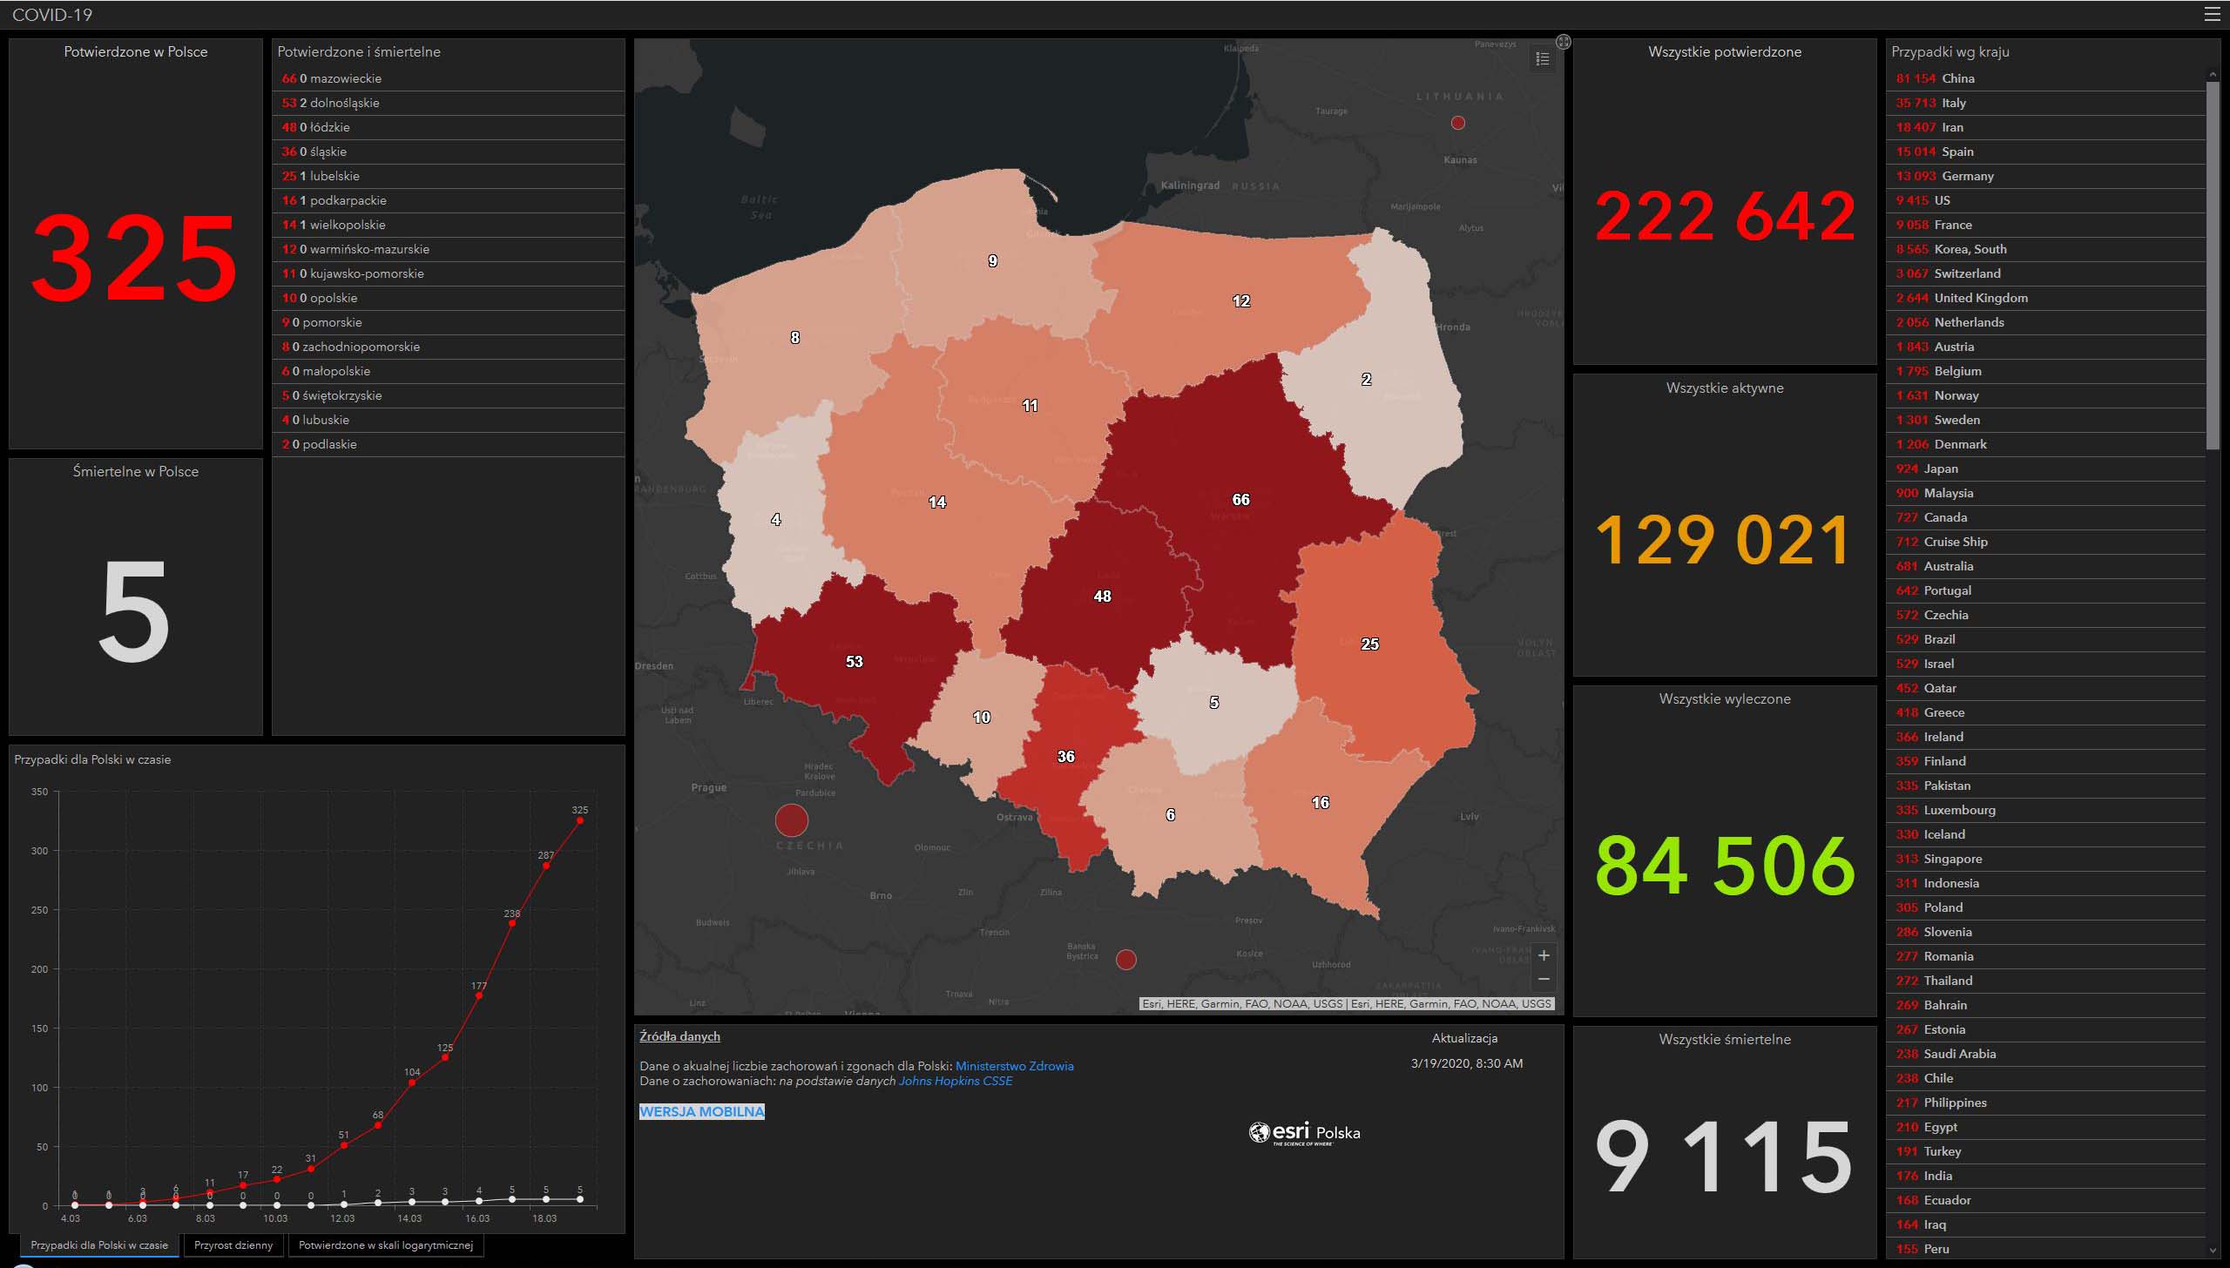
Task: Click the red marker in Lithuania
Action: click(x=1458, y=123)
